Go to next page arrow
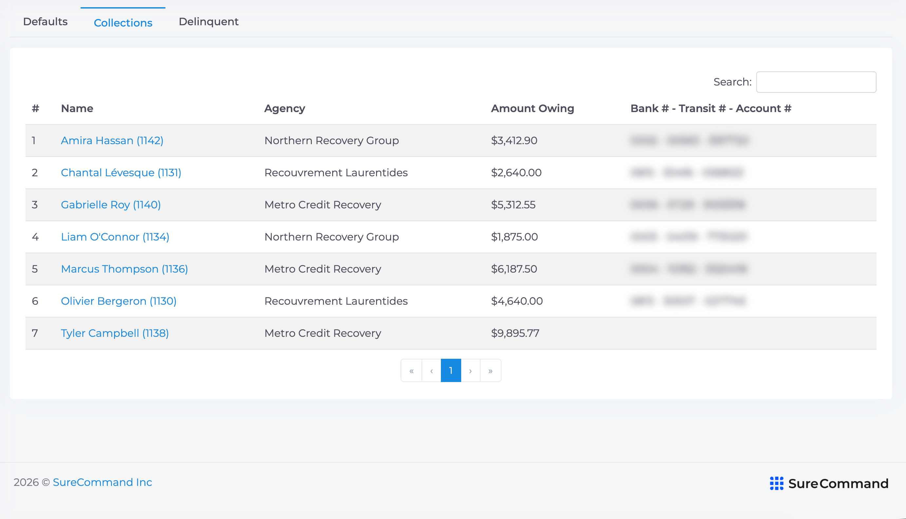906x519 pixels. [x=471, y=370]
